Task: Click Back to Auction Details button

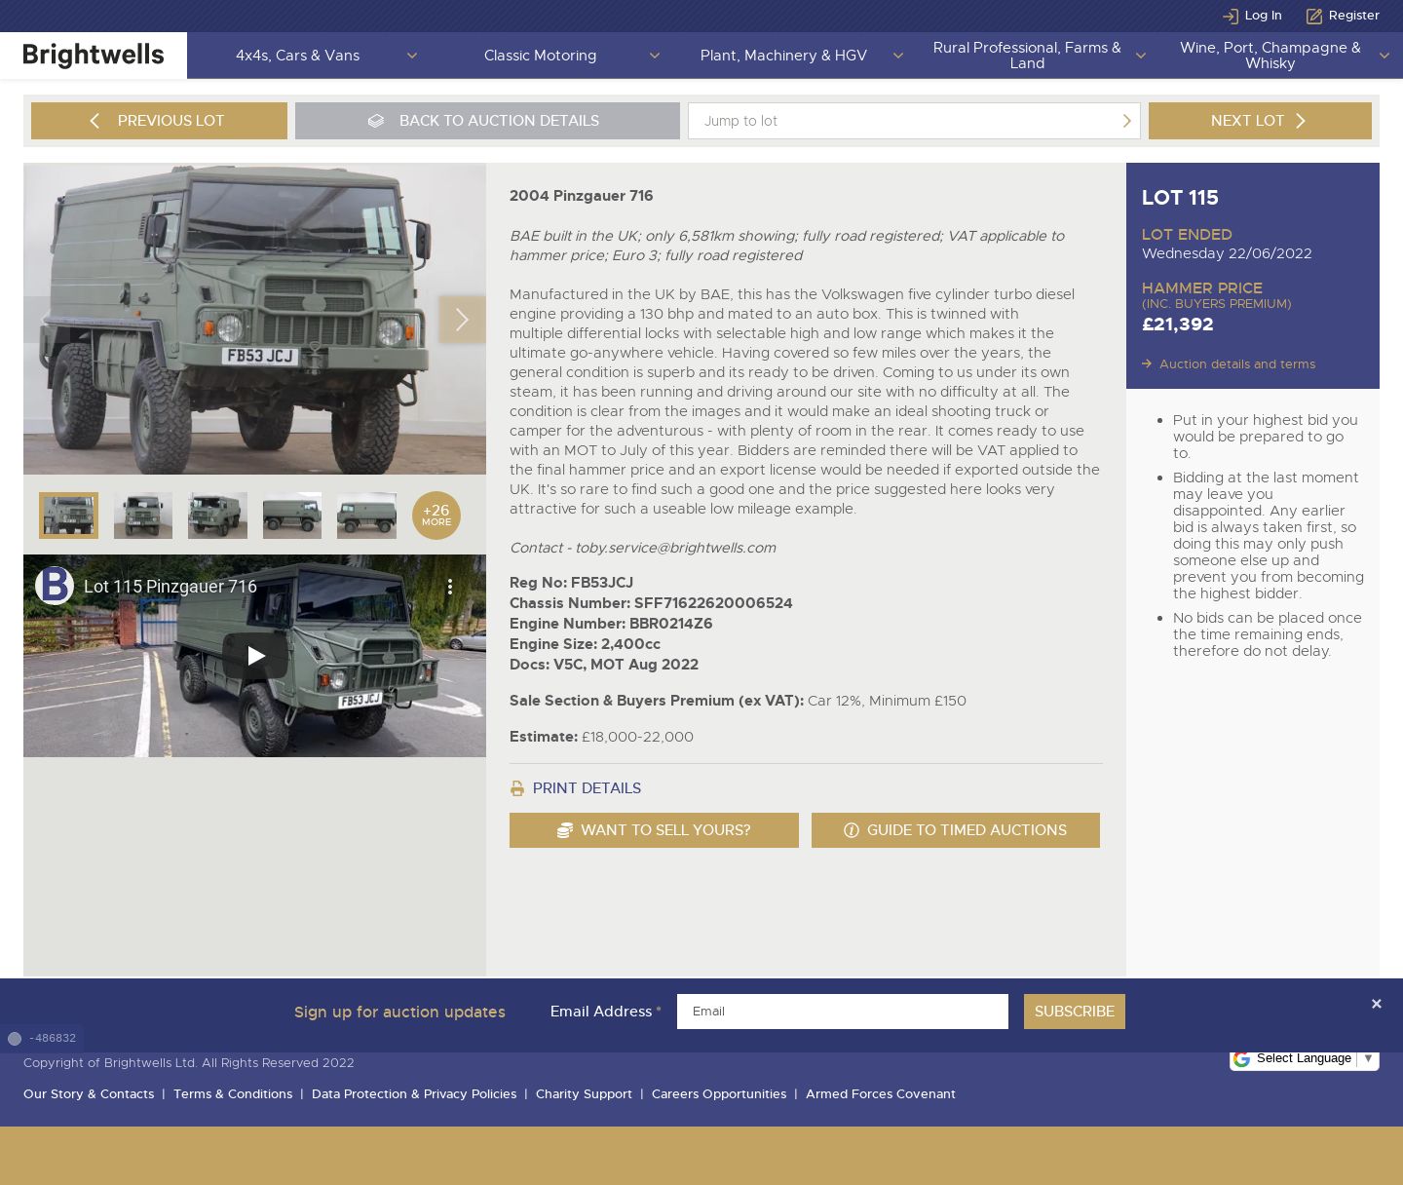Action: 487,121
